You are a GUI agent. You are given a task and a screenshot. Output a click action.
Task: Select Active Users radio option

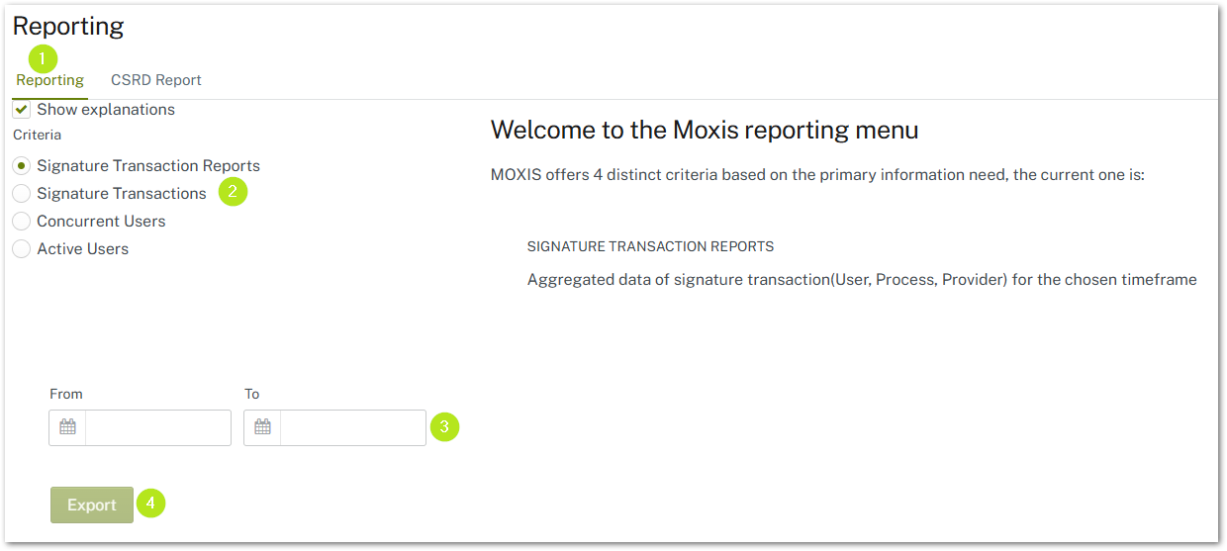[22, 249]
